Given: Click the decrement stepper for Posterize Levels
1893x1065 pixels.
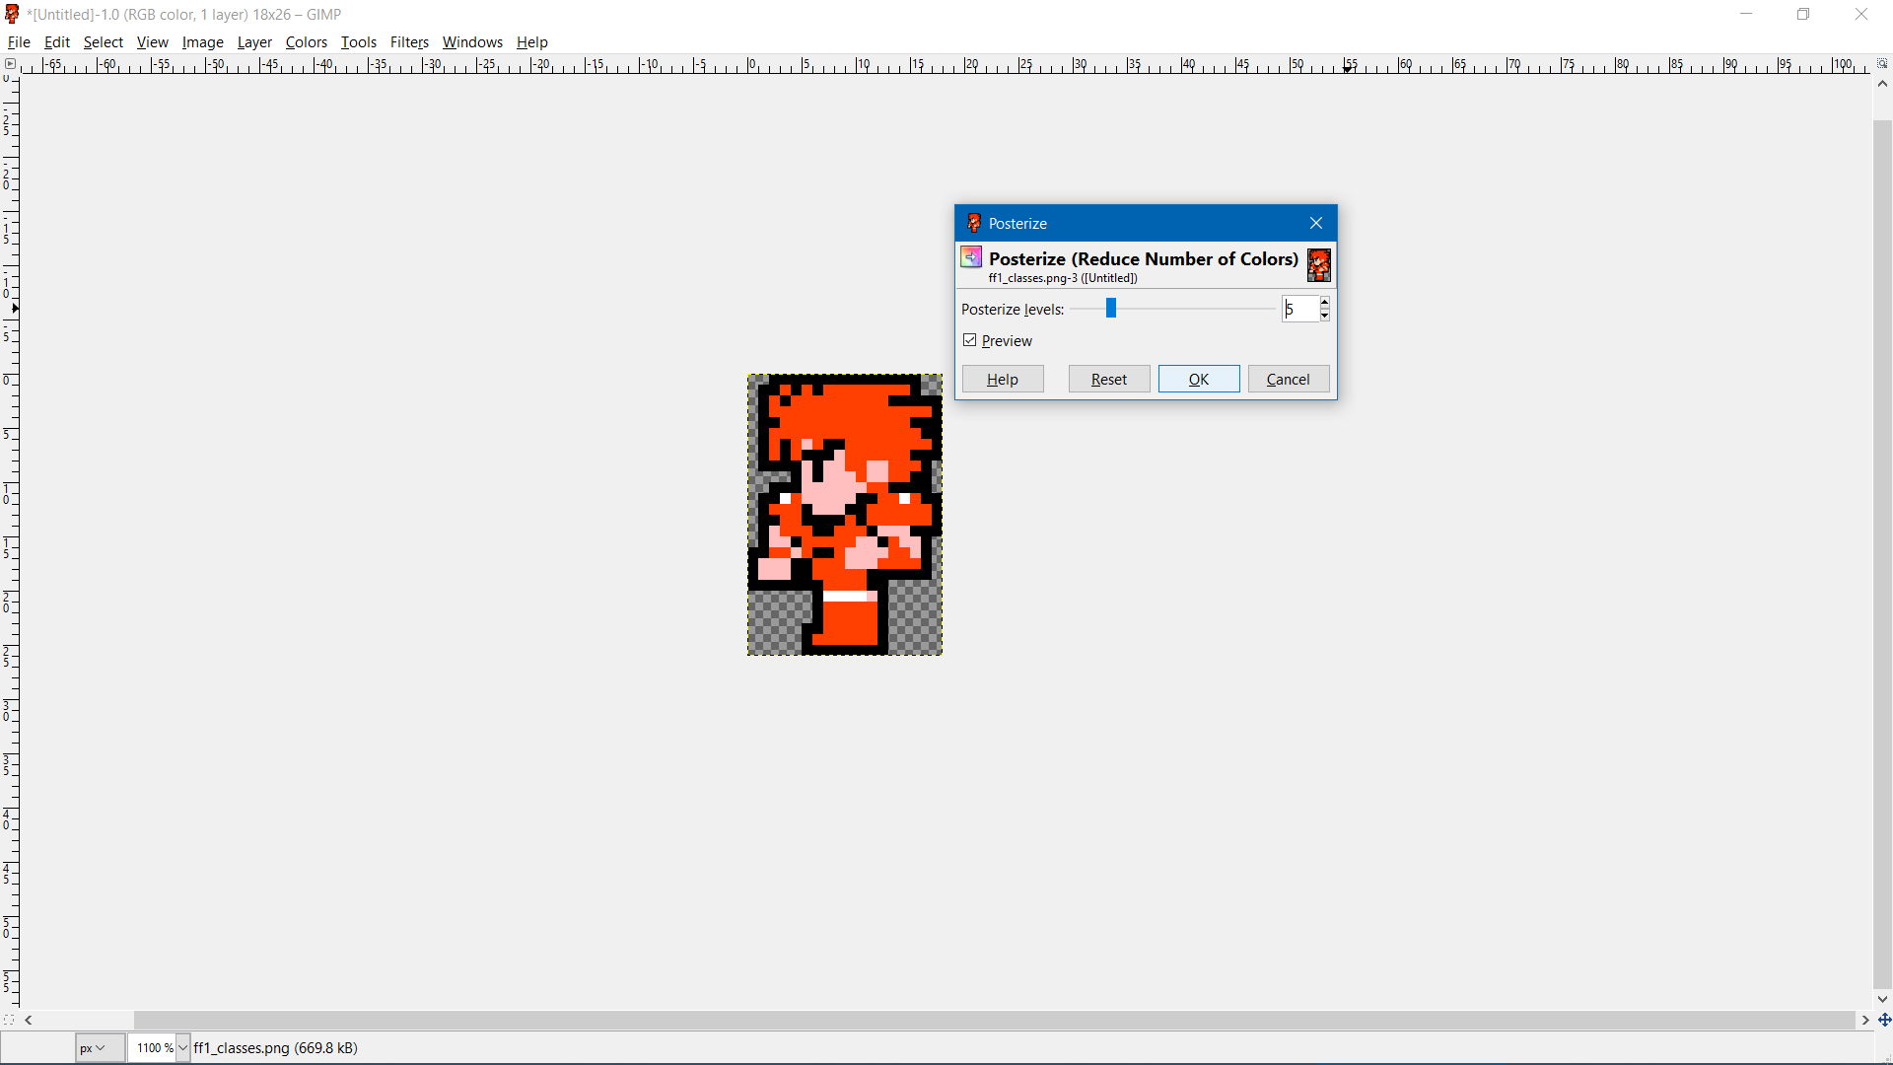Looking at the screenshot, I should (x=1323, y=315).
